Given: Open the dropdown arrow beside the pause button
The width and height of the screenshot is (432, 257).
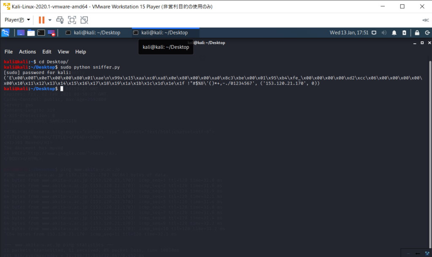Looking at the screenshot, I should coord(50,20).
